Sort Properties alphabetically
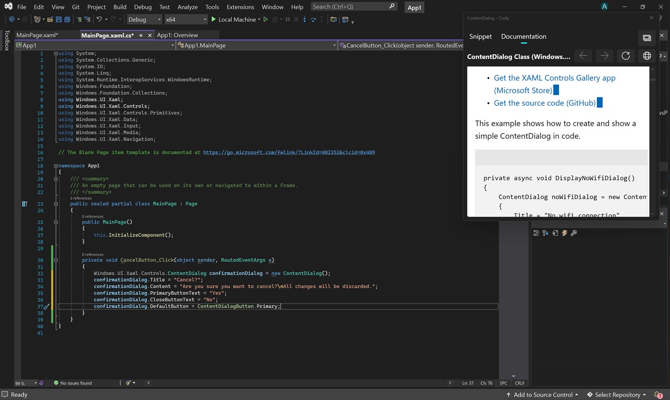Image resolution: width=670 pixels, height=400 pixels. pos(545,232)
